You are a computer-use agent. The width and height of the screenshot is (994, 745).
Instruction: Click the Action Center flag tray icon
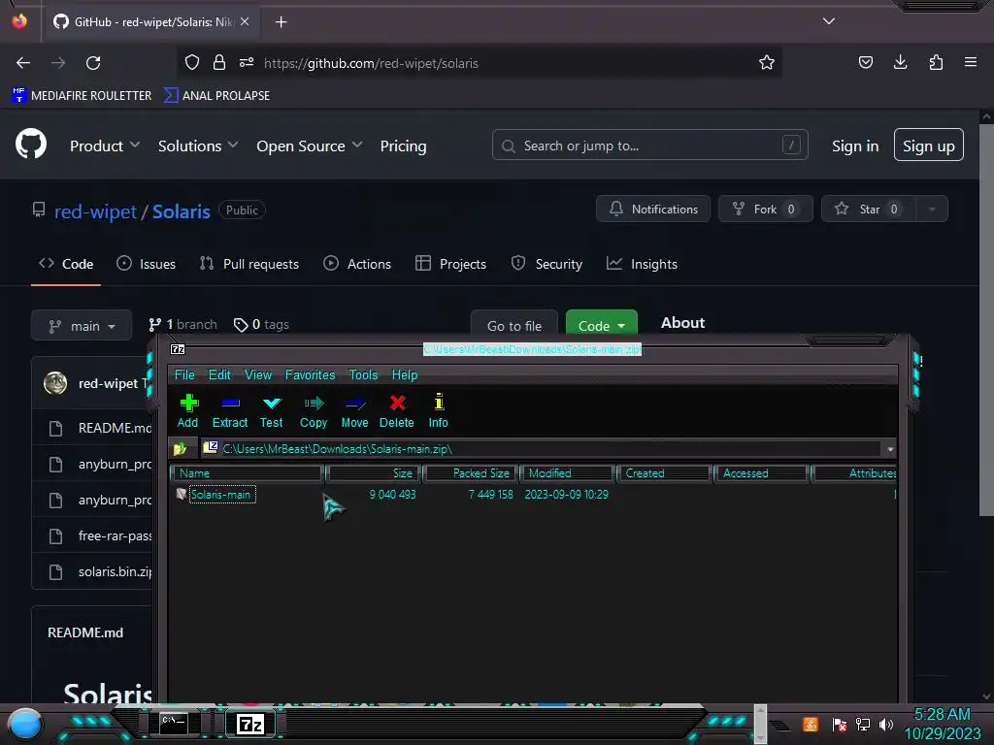pos(840,724)
